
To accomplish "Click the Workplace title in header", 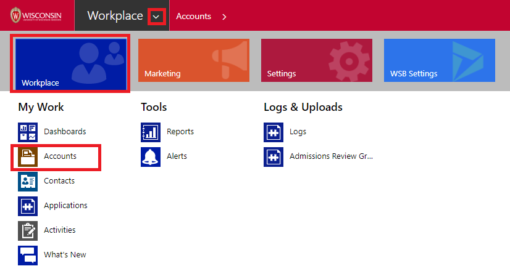I will (115, 16).
